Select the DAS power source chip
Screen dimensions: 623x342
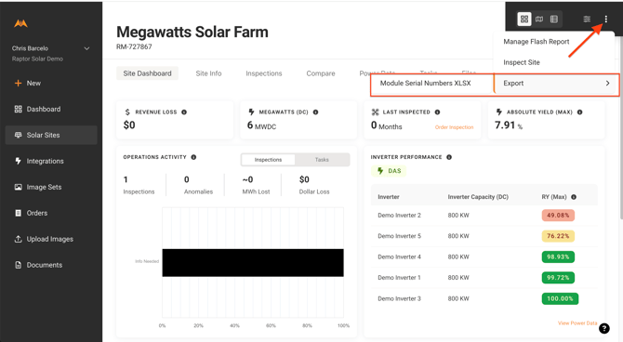pyautogui.click(x=389, y=171)
